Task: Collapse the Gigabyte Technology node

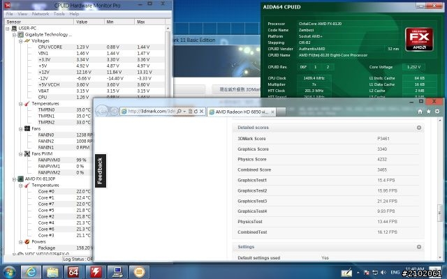Action: [14, 35]
